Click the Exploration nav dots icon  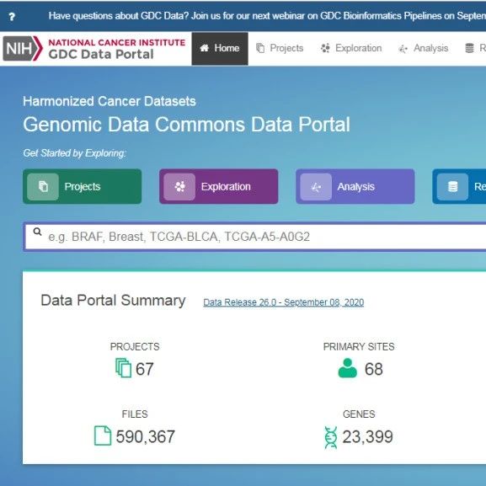[325, 48]
